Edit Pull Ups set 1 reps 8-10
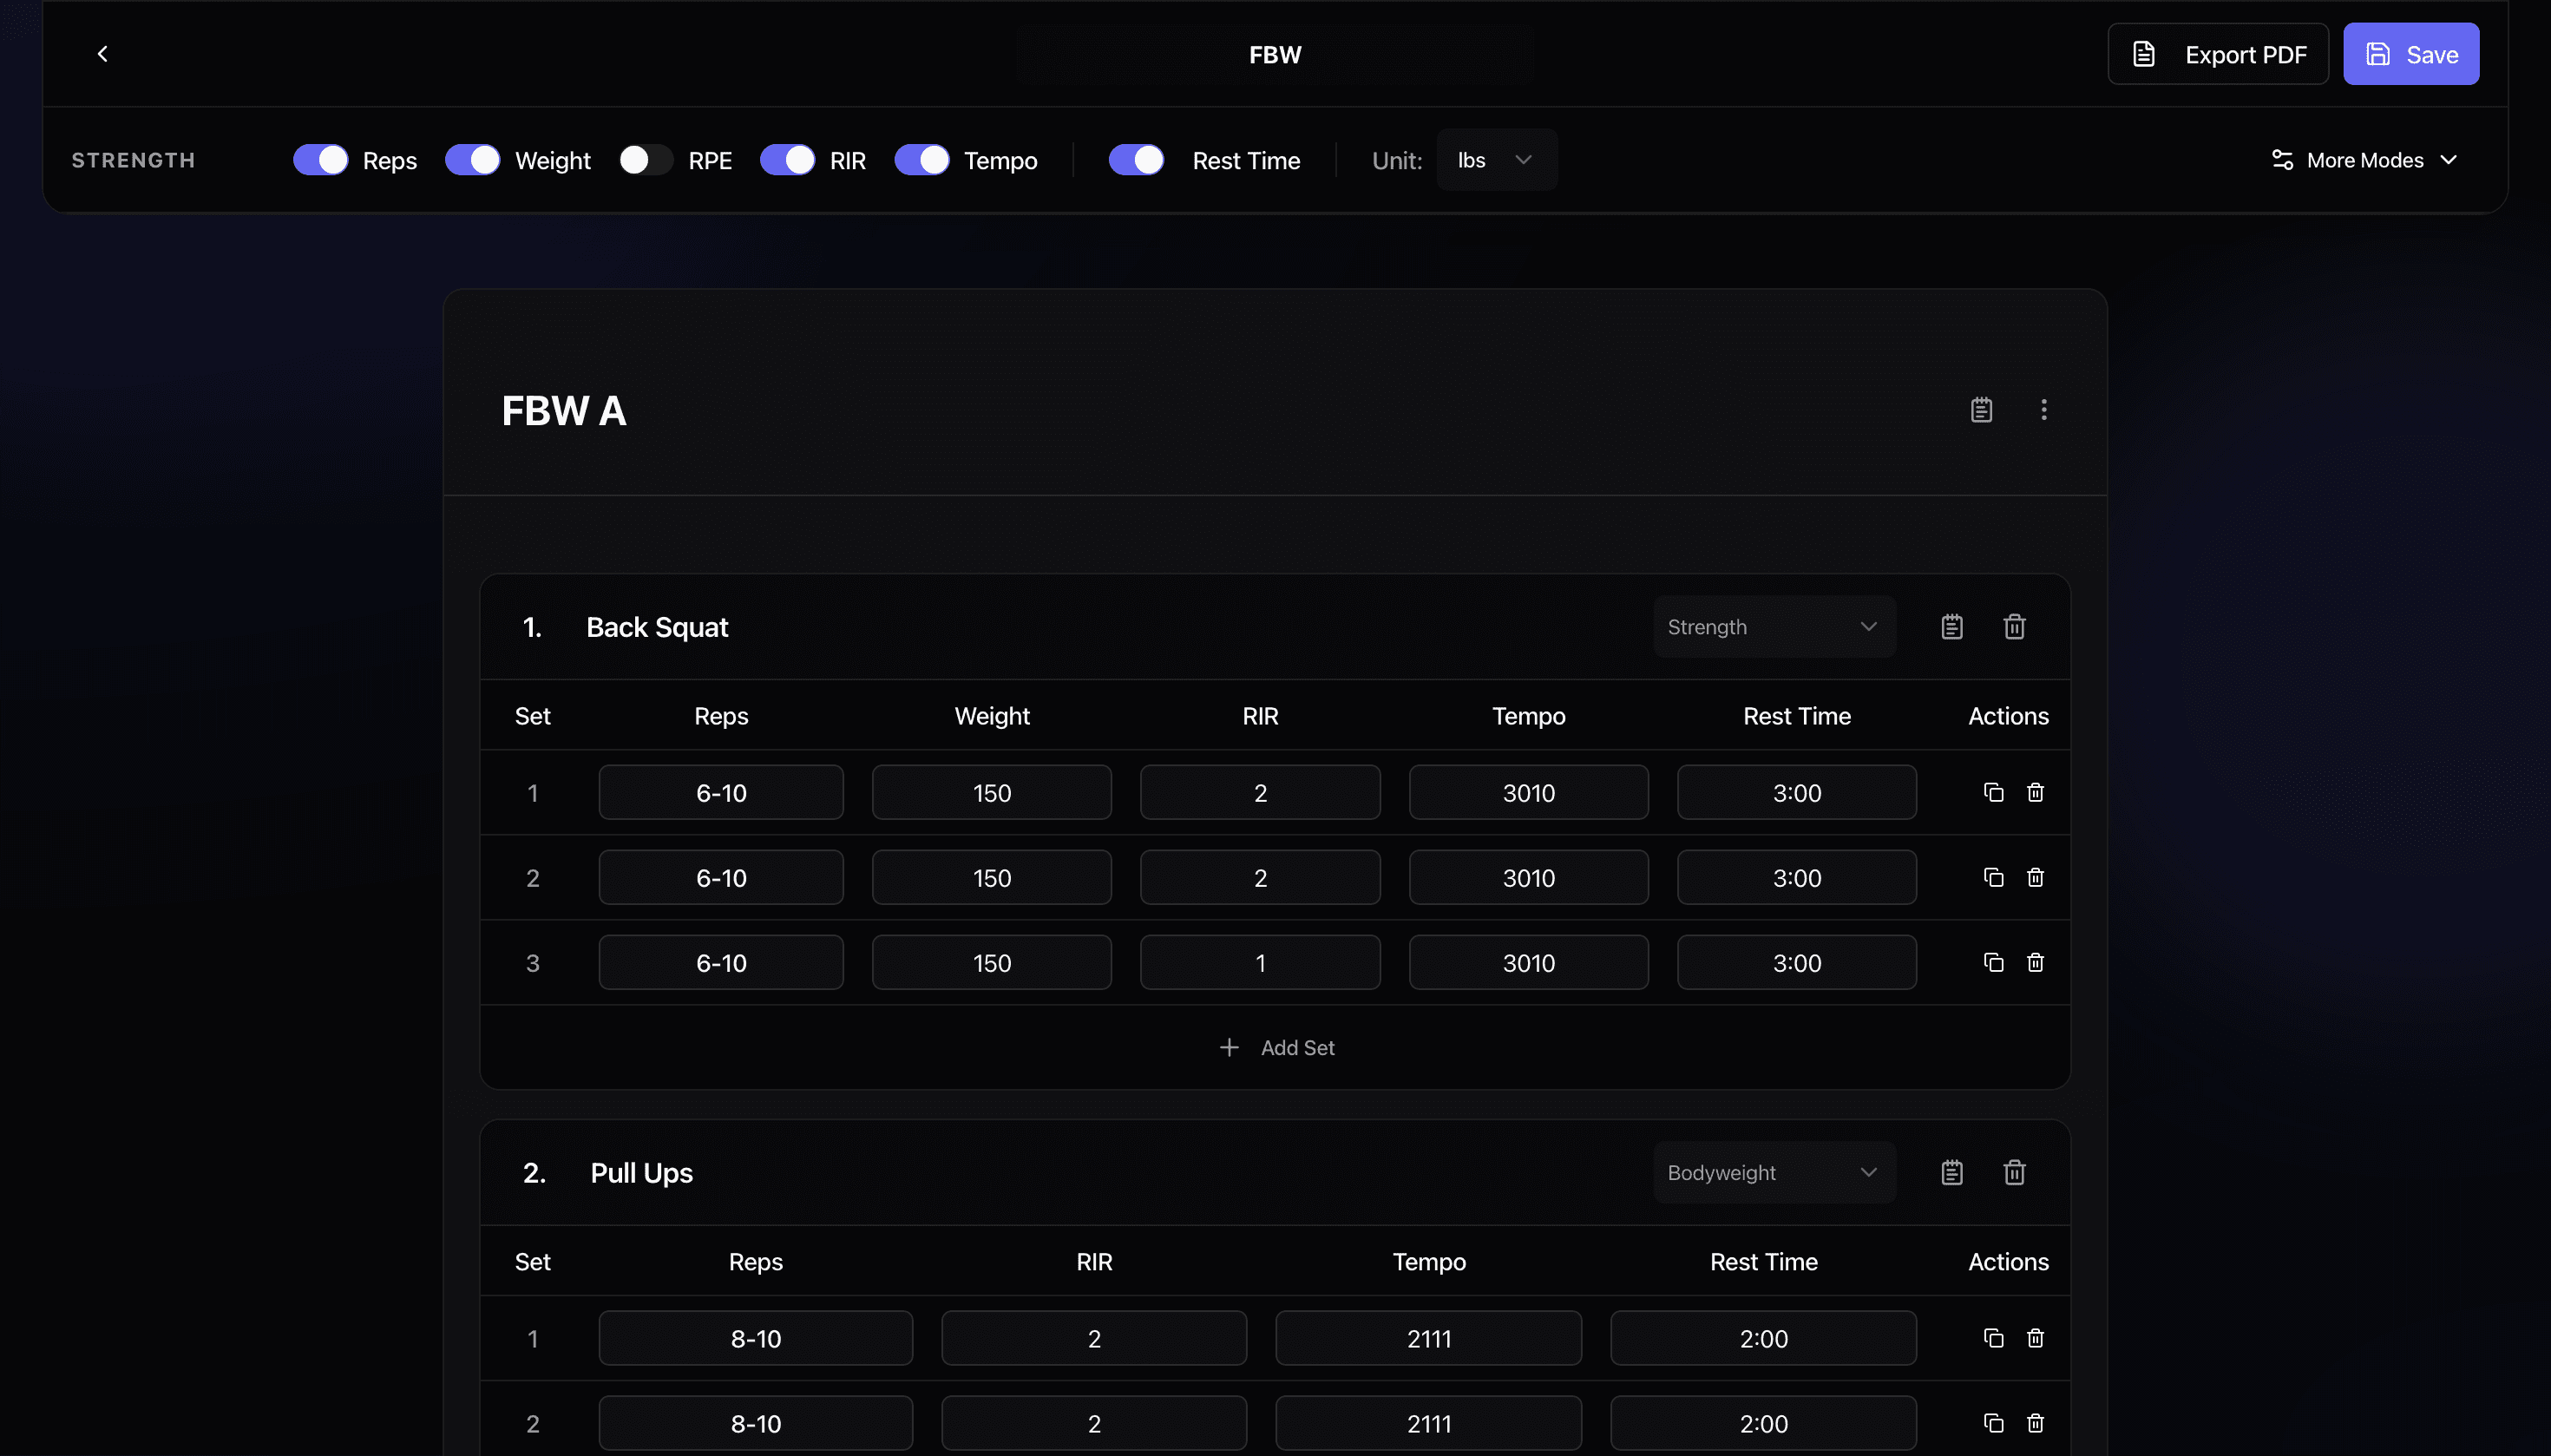 pos(756,1339)
